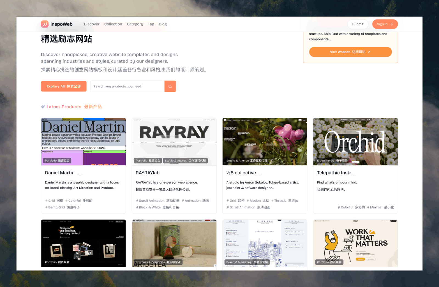This screenshot has width=439, height=287.
Task: Click the #Three.js tag
Action: [285, 201]
